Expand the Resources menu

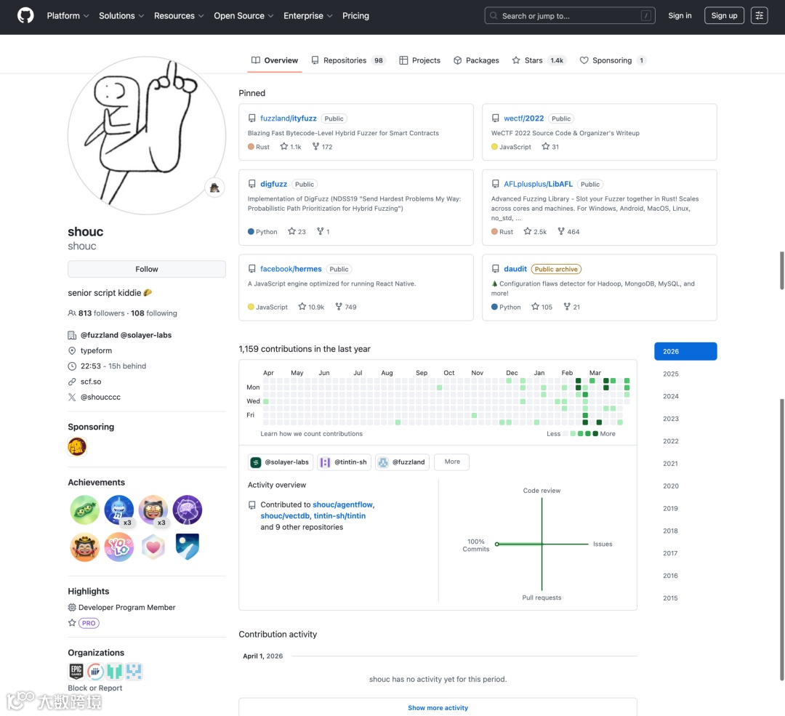click(x=179, y=15)
